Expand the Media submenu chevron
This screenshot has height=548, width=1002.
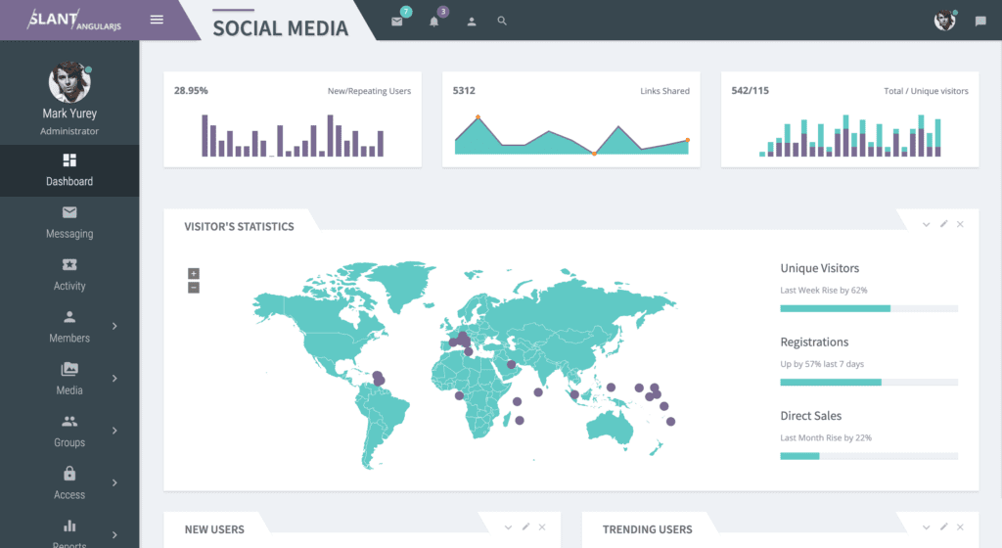coord(114,378)
